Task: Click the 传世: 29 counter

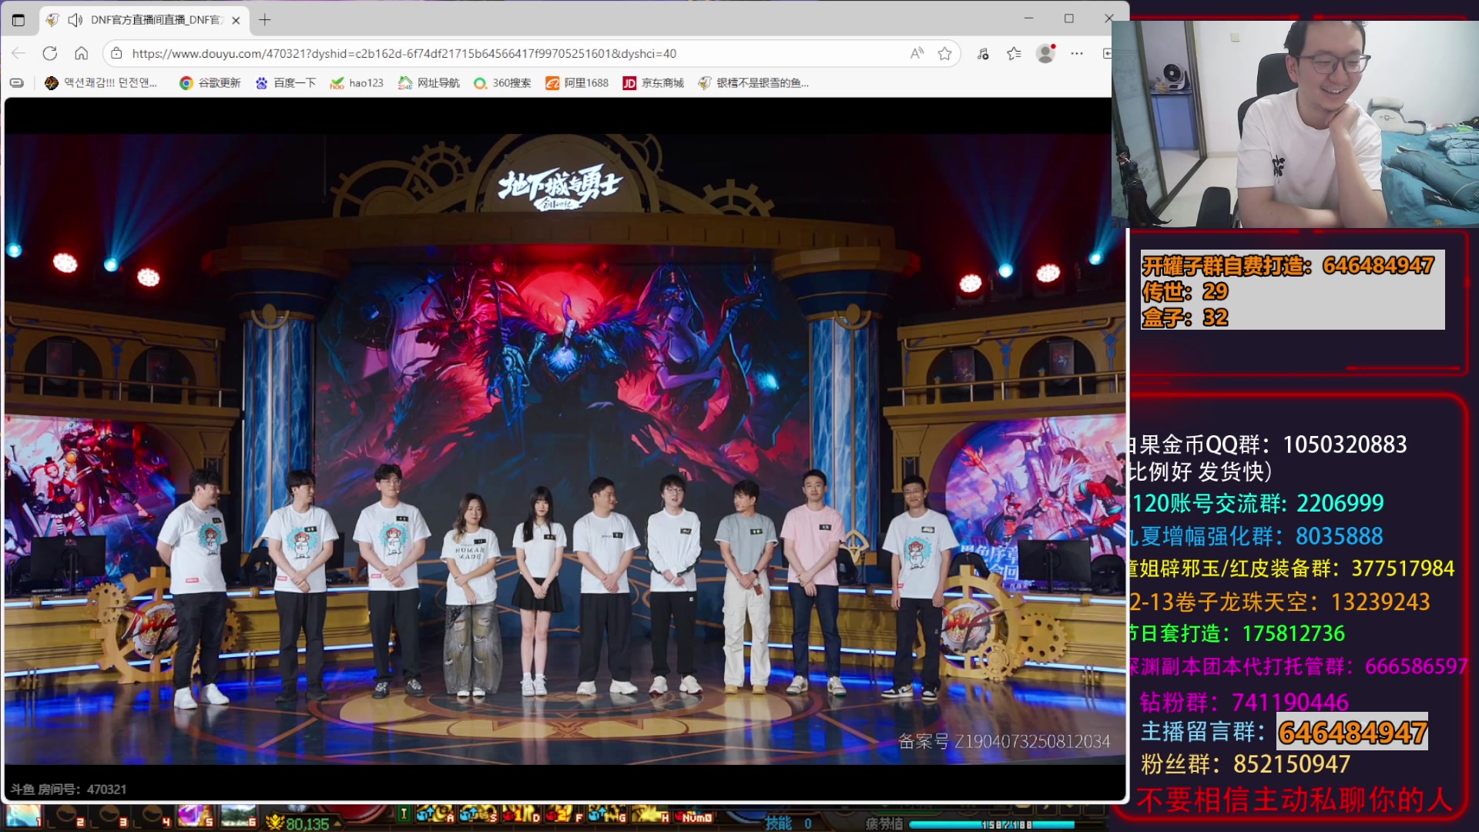Action: click(1185, 291)
